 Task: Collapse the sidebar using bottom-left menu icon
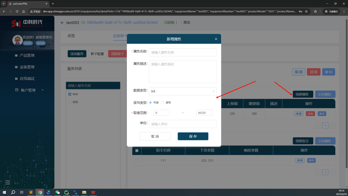[8, 182]
